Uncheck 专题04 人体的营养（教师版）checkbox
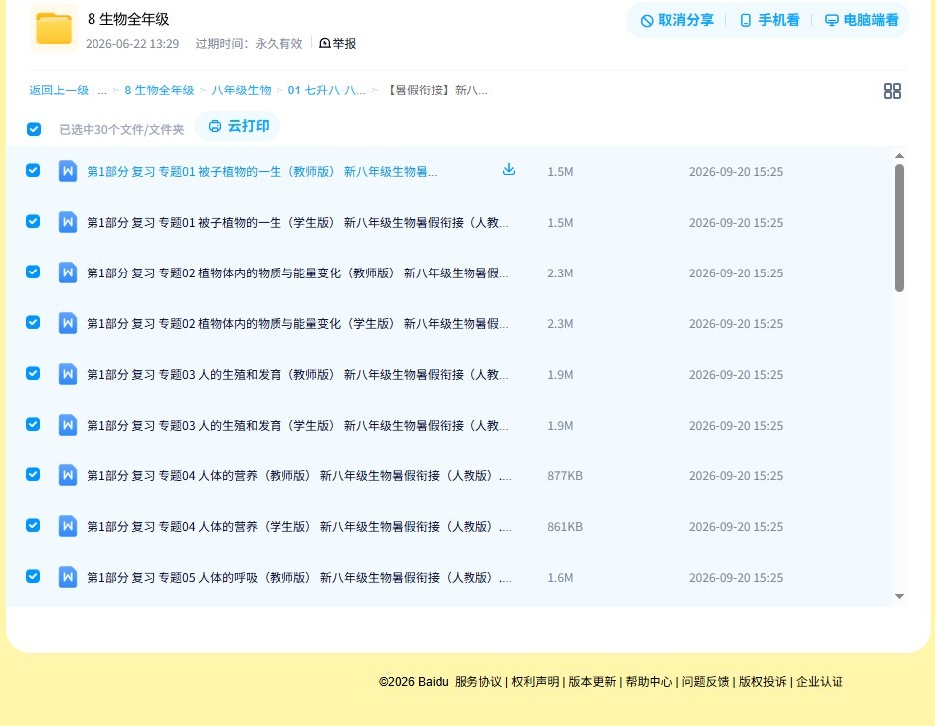 (x=33, y=474)
